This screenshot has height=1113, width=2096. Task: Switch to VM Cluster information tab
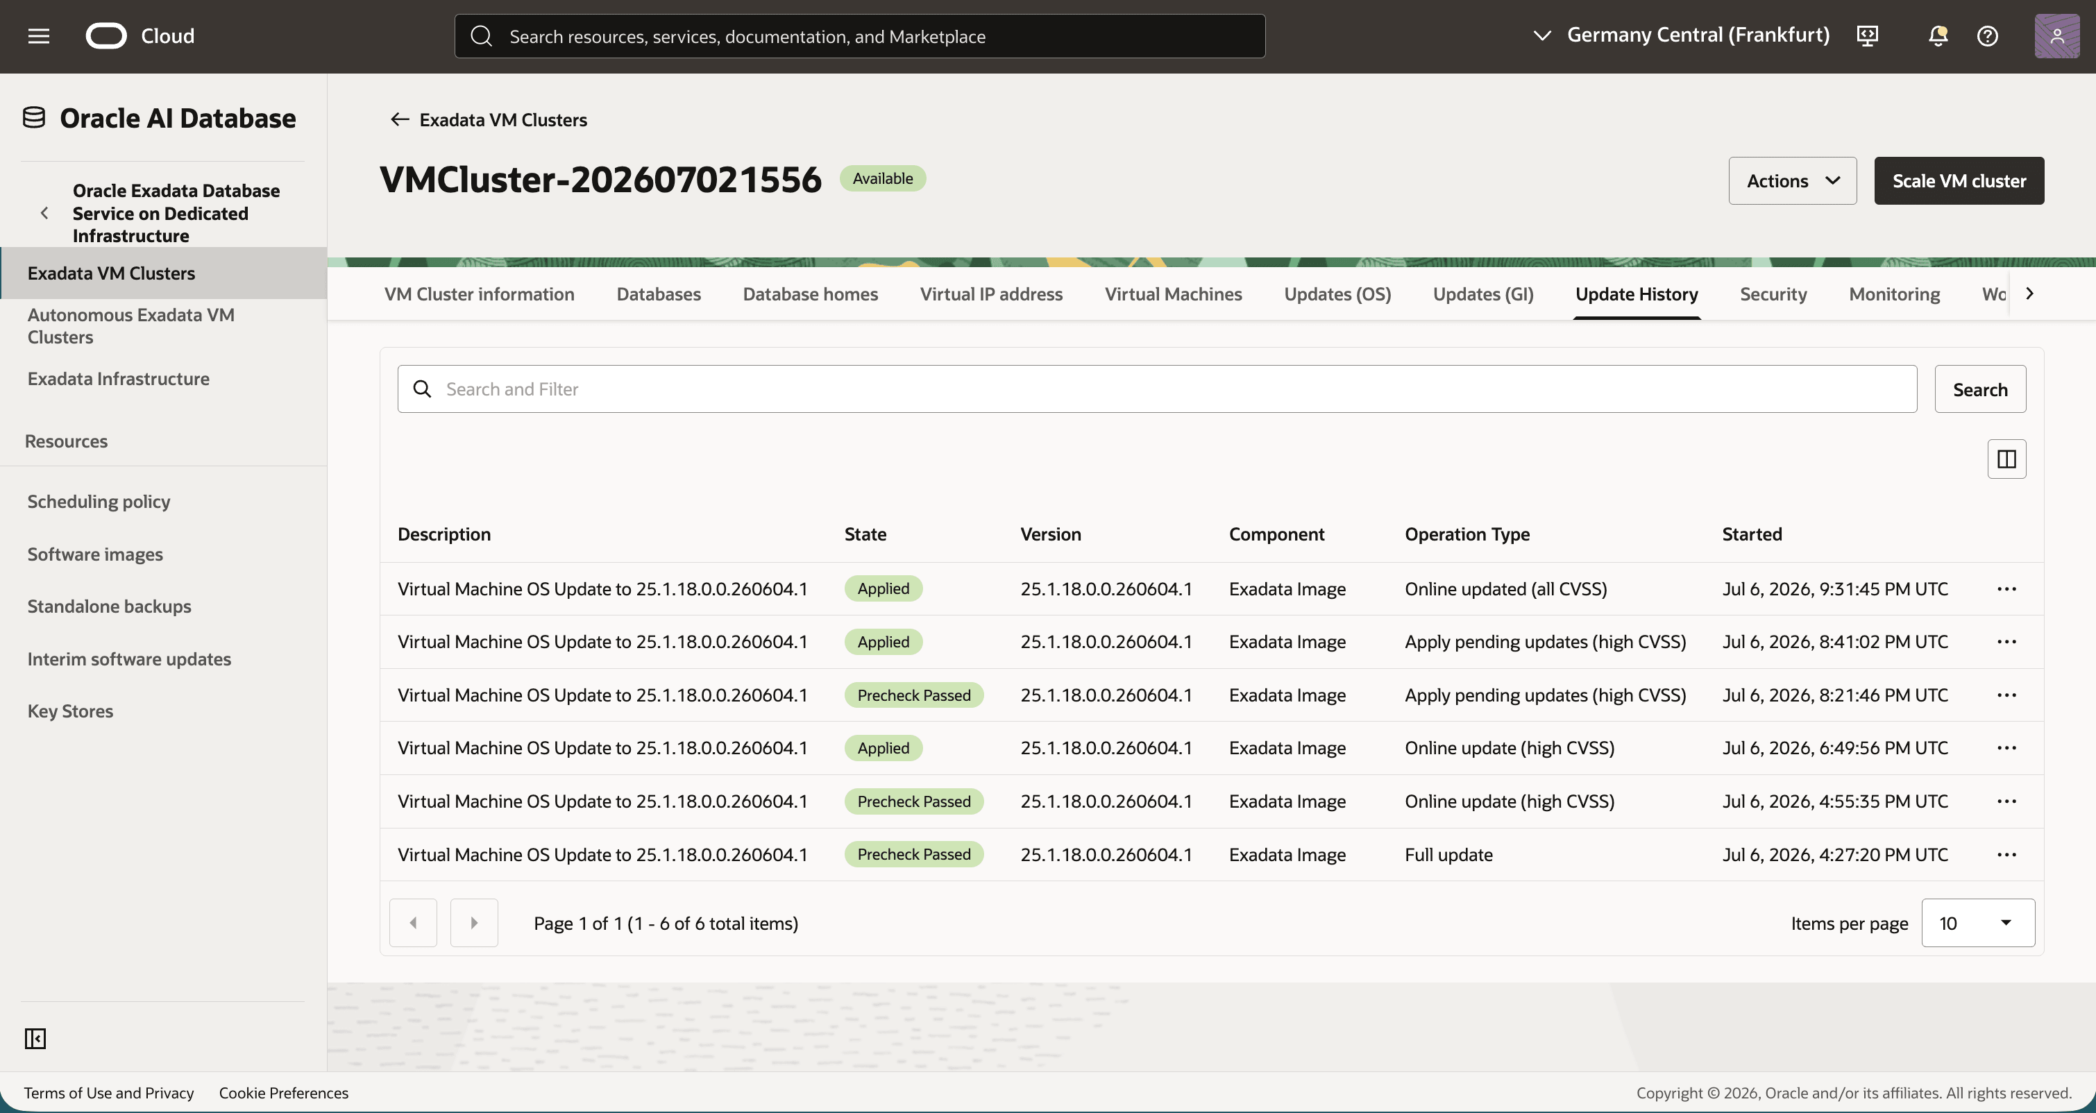point(480,294)
